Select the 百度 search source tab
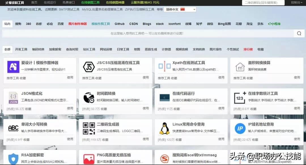Viewport: 306px width, 165px height. point(61,24)
